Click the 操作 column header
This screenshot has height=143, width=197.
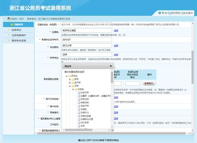150,75
